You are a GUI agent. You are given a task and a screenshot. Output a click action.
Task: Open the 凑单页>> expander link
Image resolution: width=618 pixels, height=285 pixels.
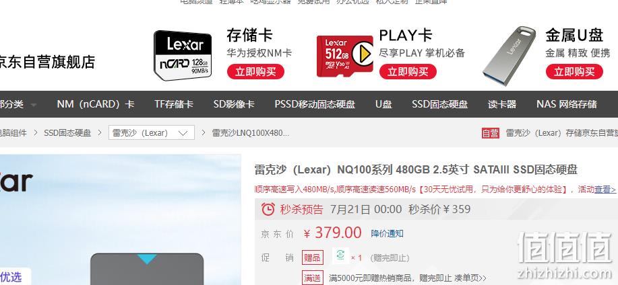(x=470, y=278)
